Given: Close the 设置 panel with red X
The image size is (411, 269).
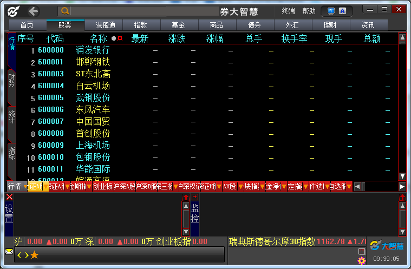Looking at the screenshot, I should tap(9, 196).
